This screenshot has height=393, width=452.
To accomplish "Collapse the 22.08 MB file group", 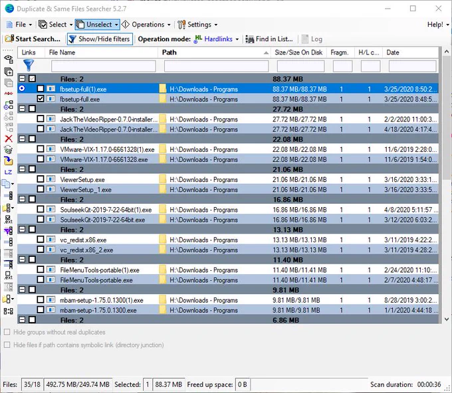I will pos(22,139).
